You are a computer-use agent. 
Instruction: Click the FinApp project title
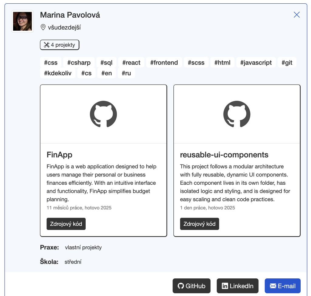(x=60, y=155)
